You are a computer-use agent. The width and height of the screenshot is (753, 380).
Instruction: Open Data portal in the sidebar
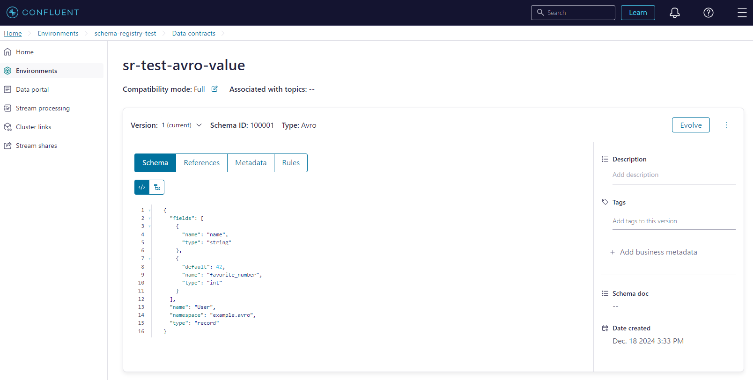coord(52,89)
